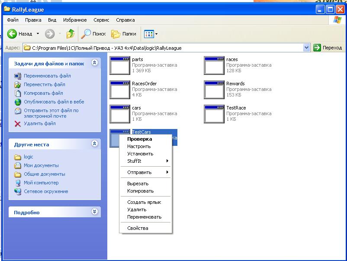Screen dimensions: 347x261
Task: Open the Поиск magnifier search icon
Action: 86,34
